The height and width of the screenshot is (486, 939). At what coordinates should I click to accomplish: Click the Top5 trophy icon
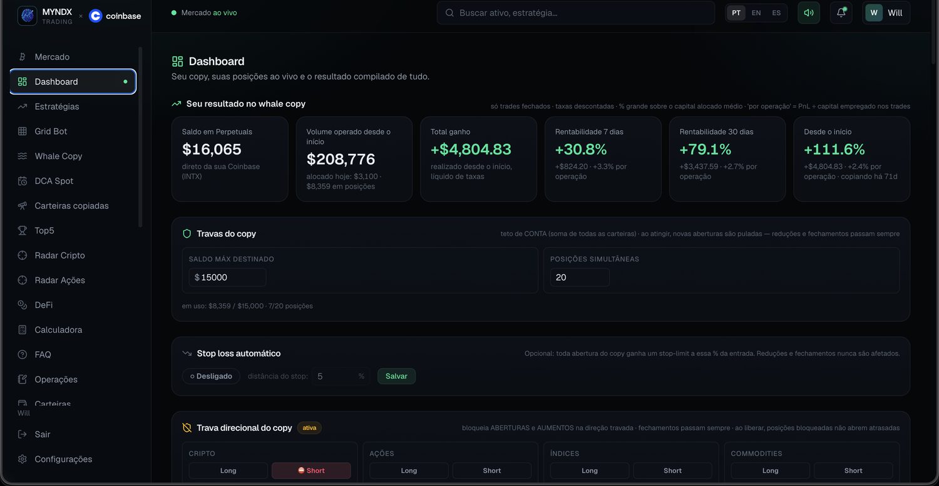pos(23,231)
